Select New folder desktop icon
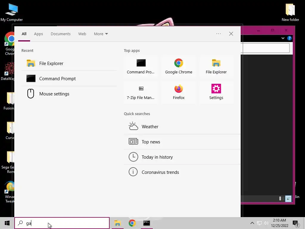This screenshot has height=229, width=305. pyautogui.click(x=290, y=12)
